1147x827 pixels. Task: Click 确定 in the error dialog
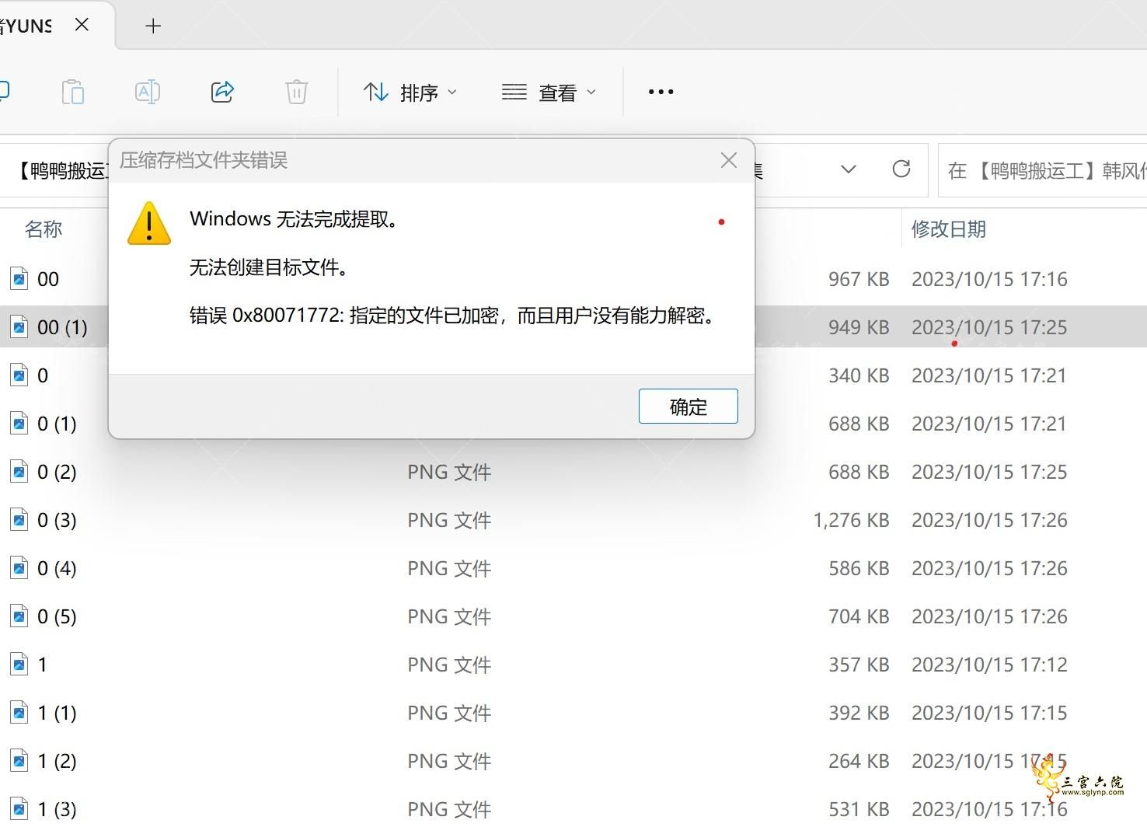tap(689, 407)
